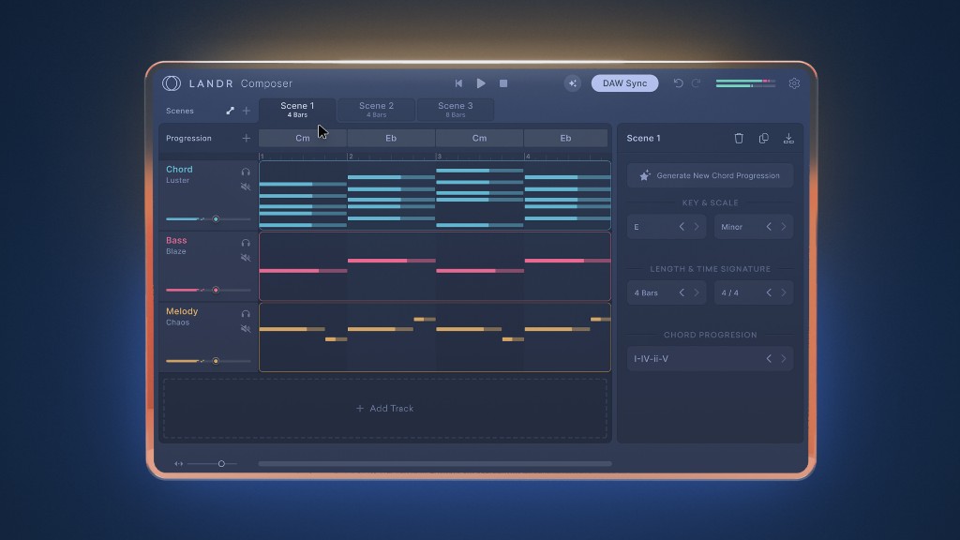Open the Scene 3 tab

456,110
